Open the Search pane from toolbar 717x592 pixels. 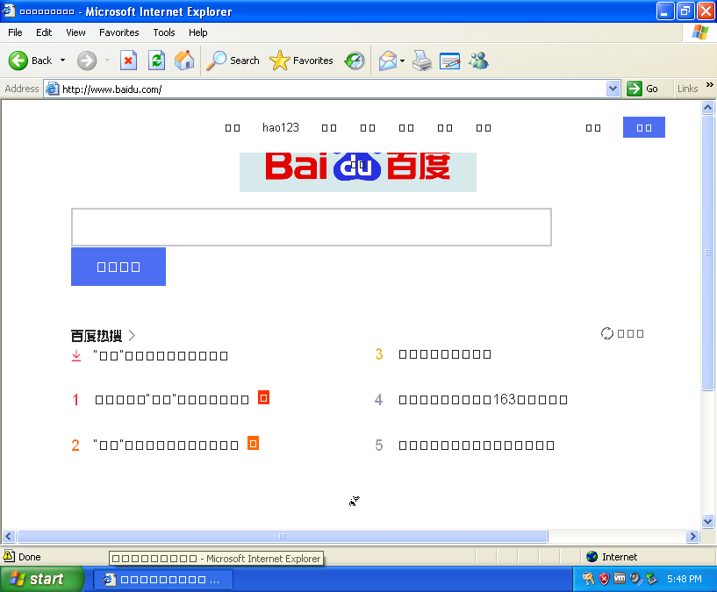coord(233,61)
